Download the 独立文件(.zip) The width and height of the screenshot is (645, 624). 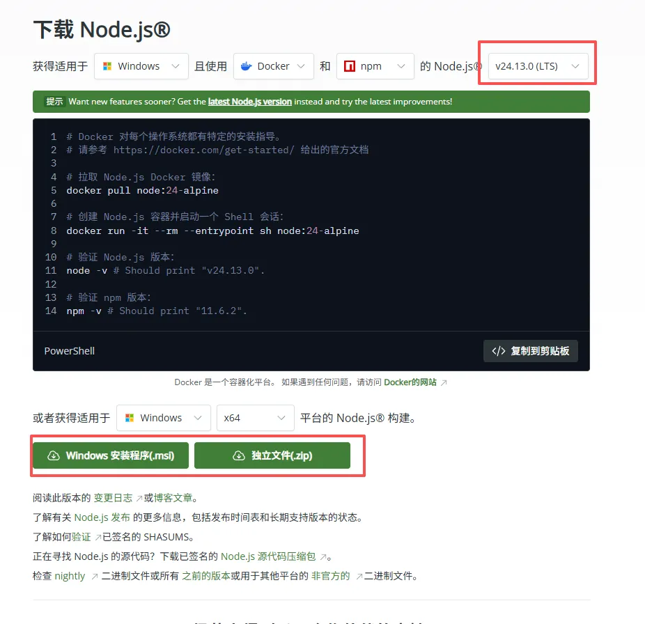click(x=272, y=455)
